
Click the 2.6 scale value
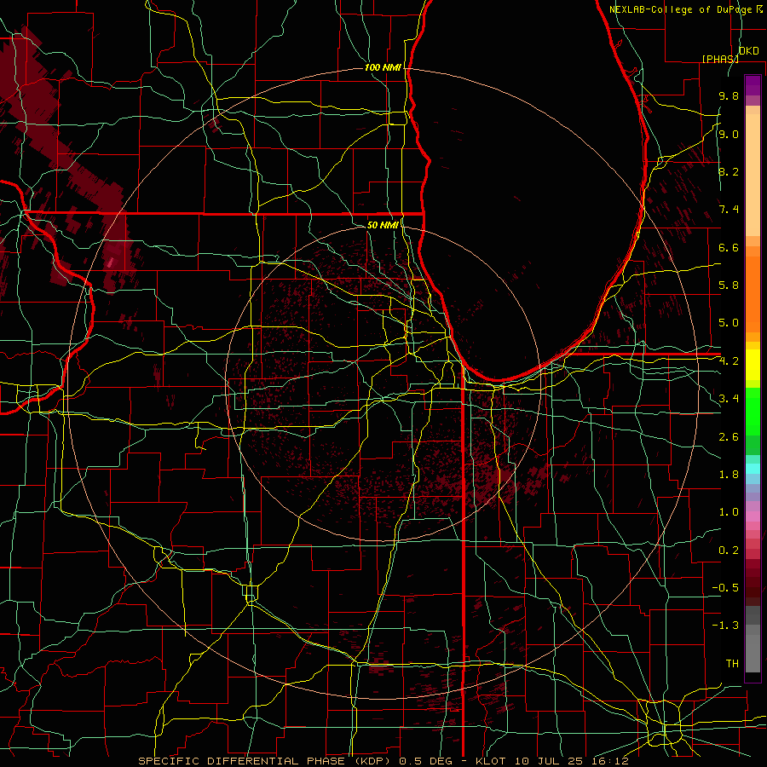(x=729, y=437)
